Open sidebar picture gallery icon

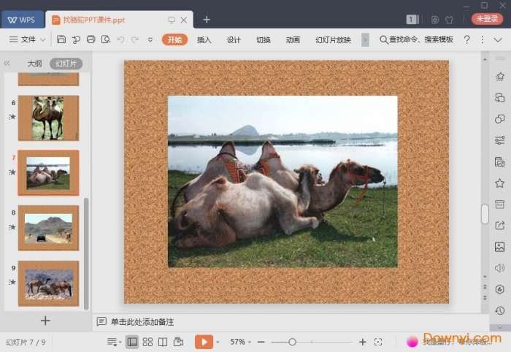(499, 161)
